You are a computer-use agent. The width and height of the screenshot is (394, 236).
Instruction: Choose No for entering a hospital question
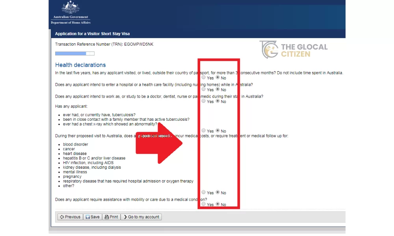click(217, 89)
